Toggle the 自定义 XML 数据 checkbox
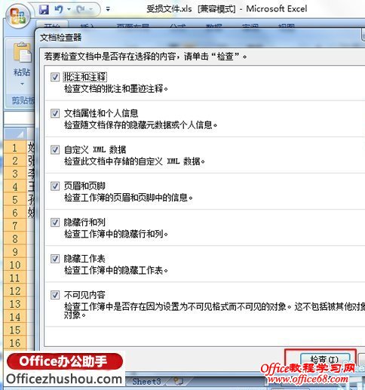Screen dimensions: 365x390 pyautogui.click(x=55, y=149)
